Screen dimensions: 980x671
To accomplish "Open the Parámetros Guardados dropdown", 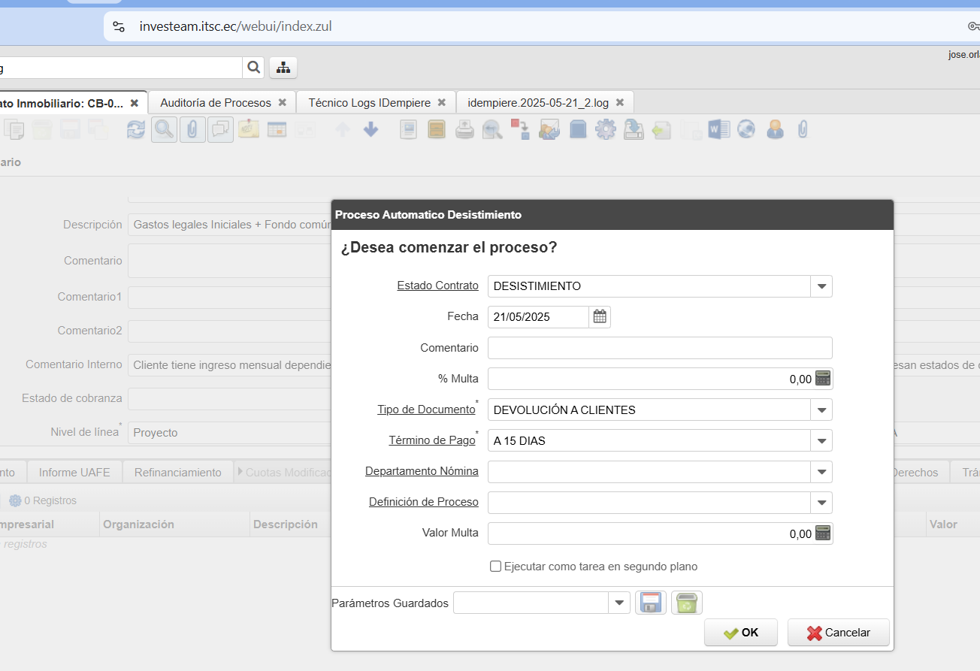I will pyautogui.click(x=619, y=603).
